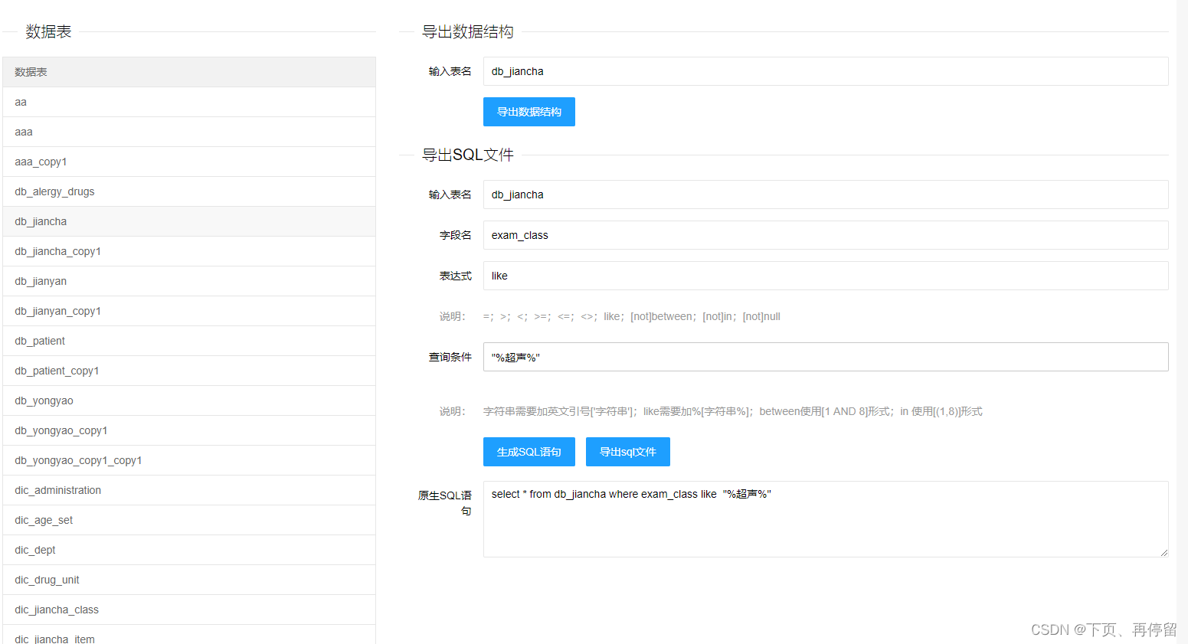
Task: Select table row db_yongyao
Action: pyautogui.click(x=189, y=400)
